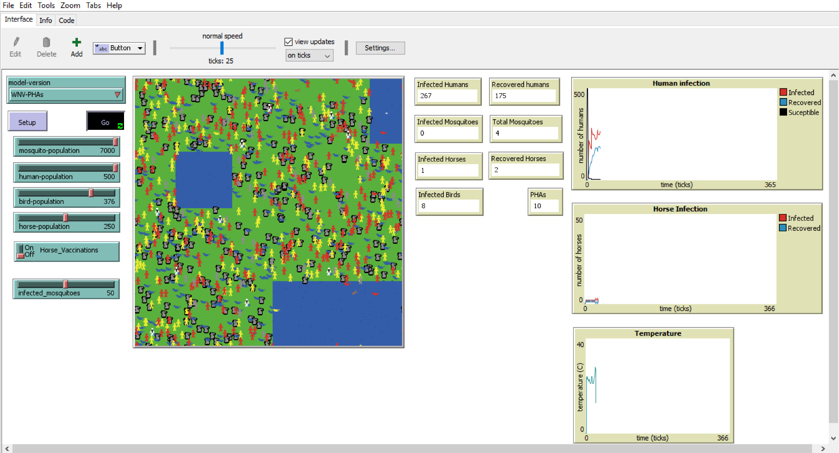The image size is (839, 453).
Task: Click the vertical scrollbar up arrow
Action: 834,75
